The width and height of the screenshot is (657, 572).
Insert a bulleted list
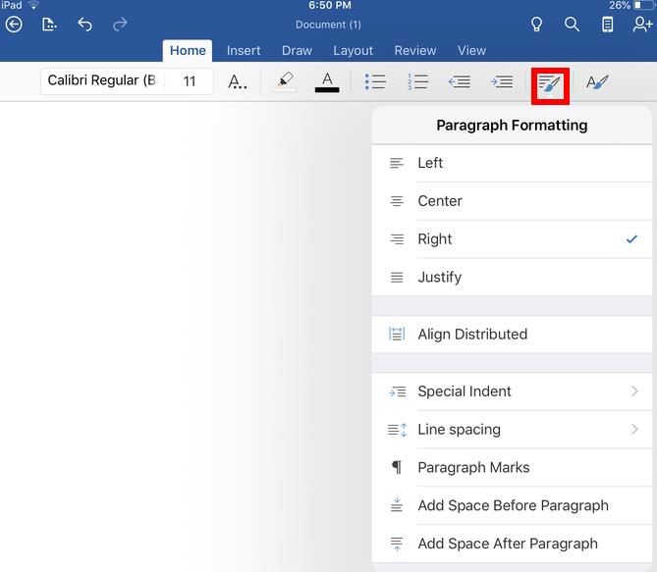(x=375, y=81)
